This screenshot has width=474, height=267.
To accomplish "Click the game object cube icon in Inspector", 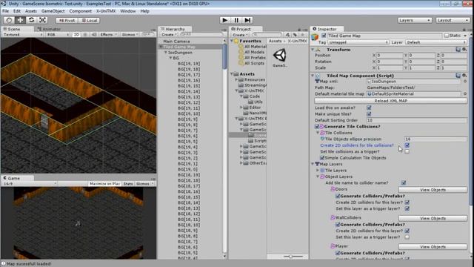I will [x=315, y=37].
